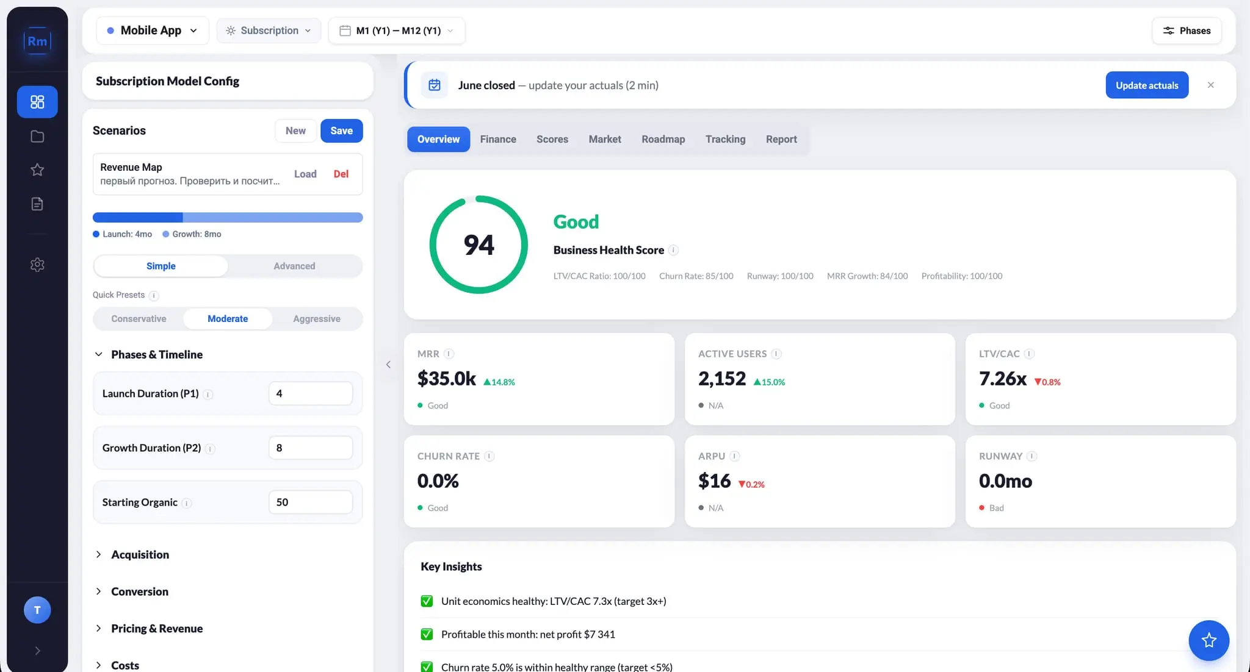Expand the Acquisition section
Image resolution: width=1250 pixels, height=672 pixels.
pos(132,554)
